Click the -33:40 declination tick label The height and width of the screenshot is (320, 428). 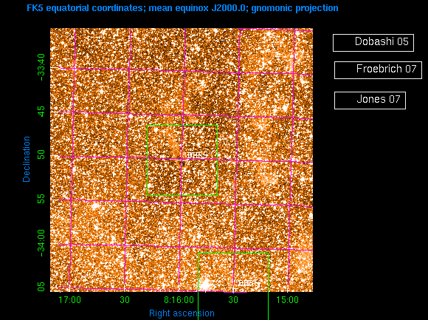[x=41, y=67]
